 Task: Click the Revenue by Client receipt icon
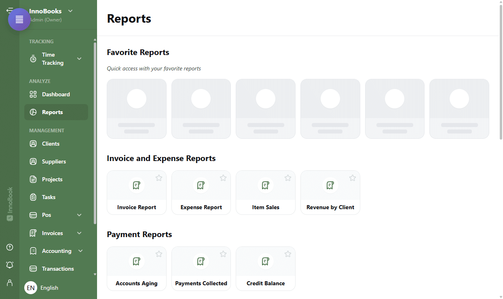point(330,185)
